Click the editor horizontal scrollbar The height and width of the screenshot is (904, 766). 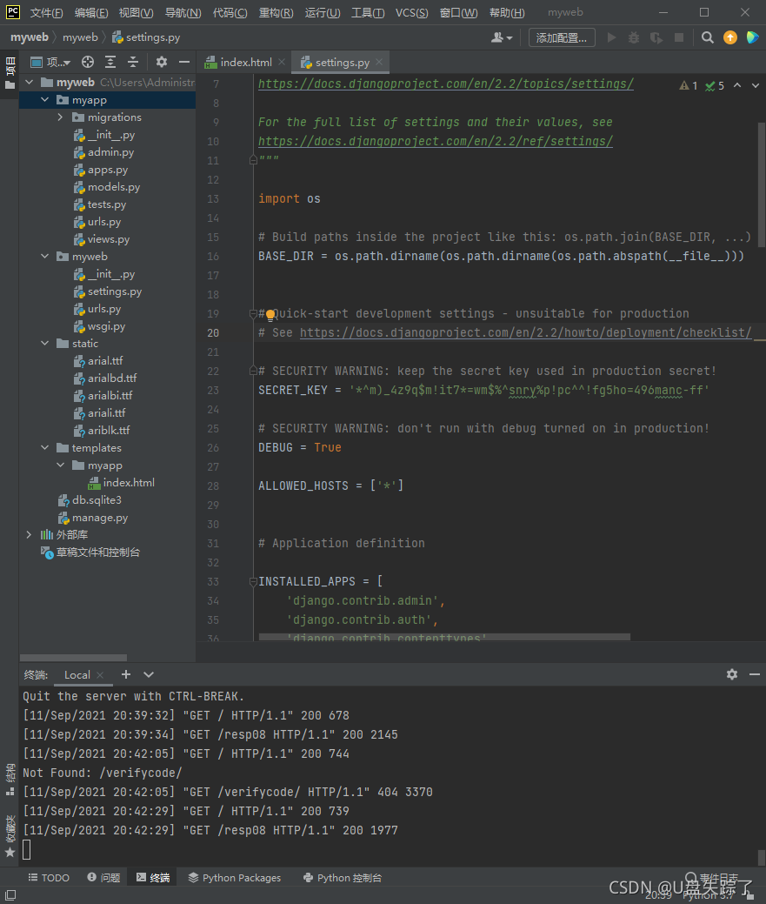444,637
